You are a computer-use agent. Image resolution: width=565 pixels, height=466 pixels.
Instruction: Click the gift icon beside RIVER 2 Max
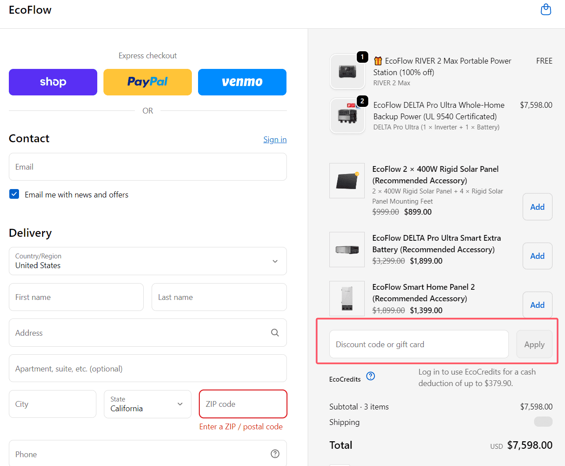coord(378,61)
